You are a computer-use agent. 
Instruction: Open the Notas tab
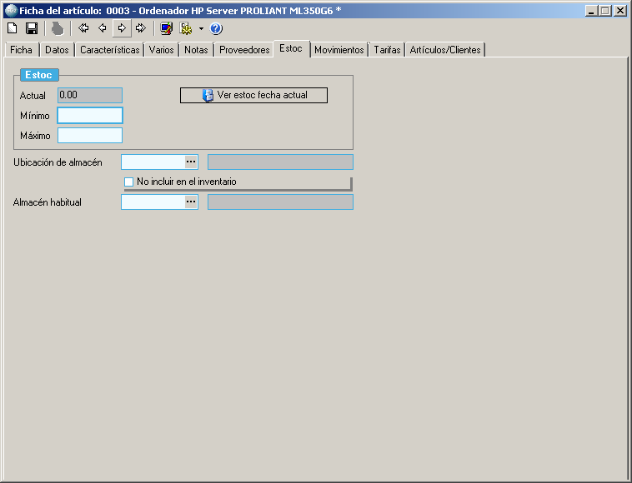[x=196, y=50]
